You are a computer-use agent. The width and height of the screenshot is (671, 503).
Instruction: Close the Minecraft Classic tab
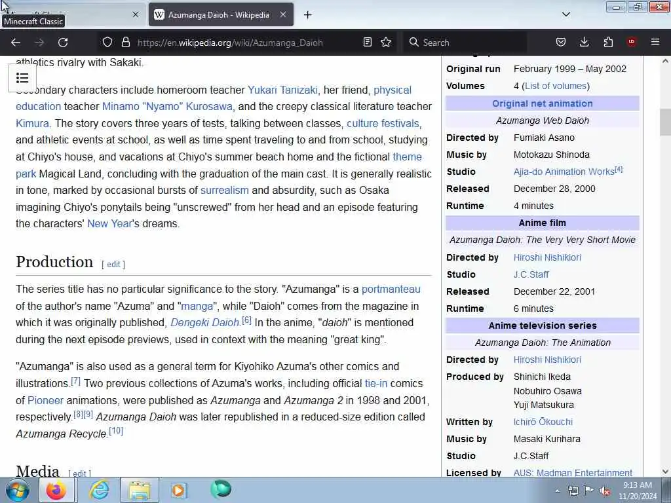[136, 14]
